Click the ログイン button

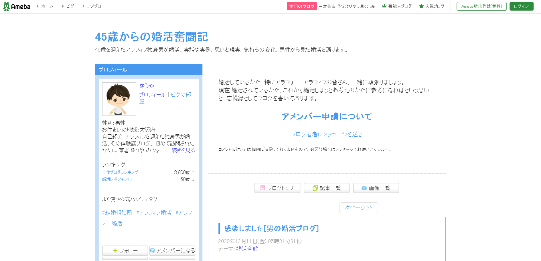tap(521, 6)
